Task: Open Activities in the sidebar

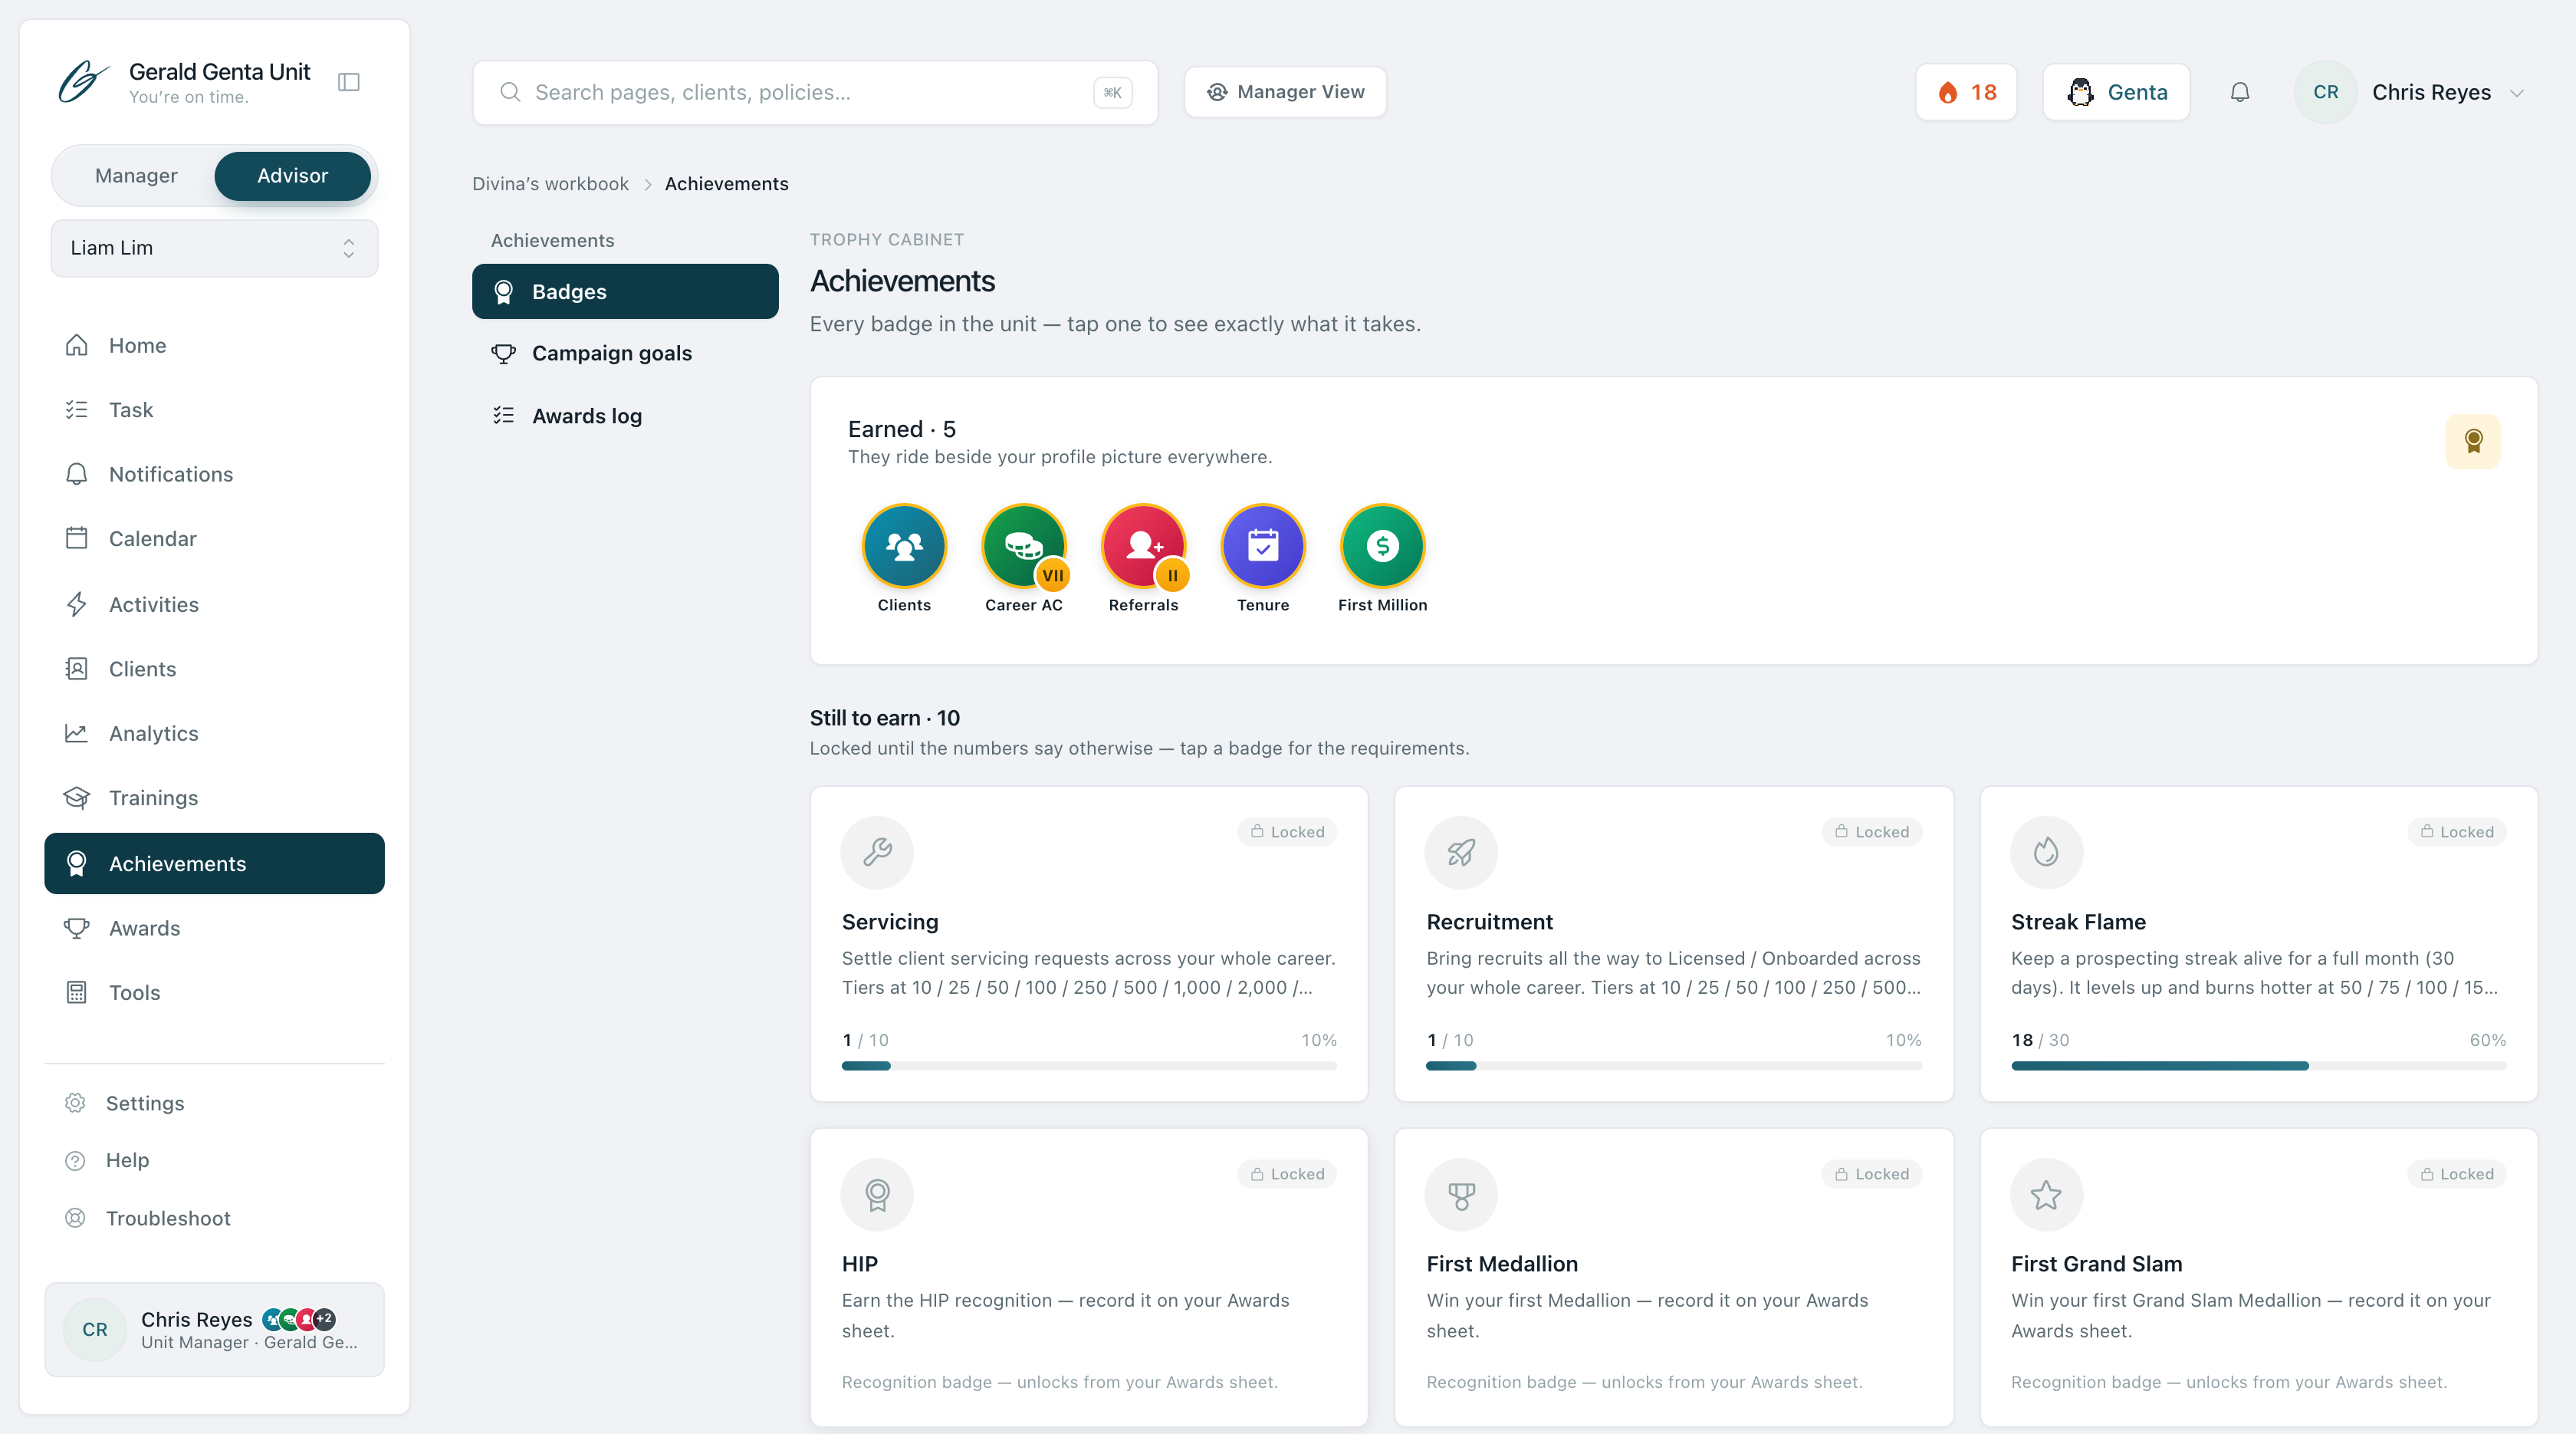Action: [214, 604]
